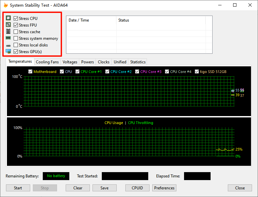The width and height of the screenshot is (258, 197).
Task: Click the No battery indicator field
Action: (x=56, y=176)
